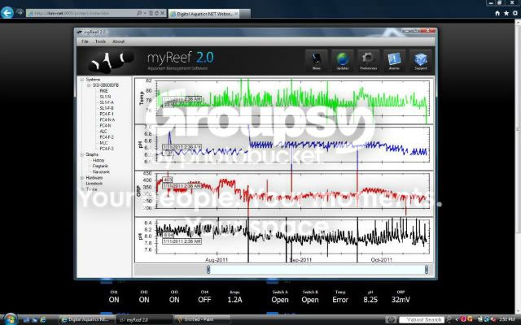521x325 pixels.
Task: Open the Support cube icon in myReef
Action: coord(420,60)
